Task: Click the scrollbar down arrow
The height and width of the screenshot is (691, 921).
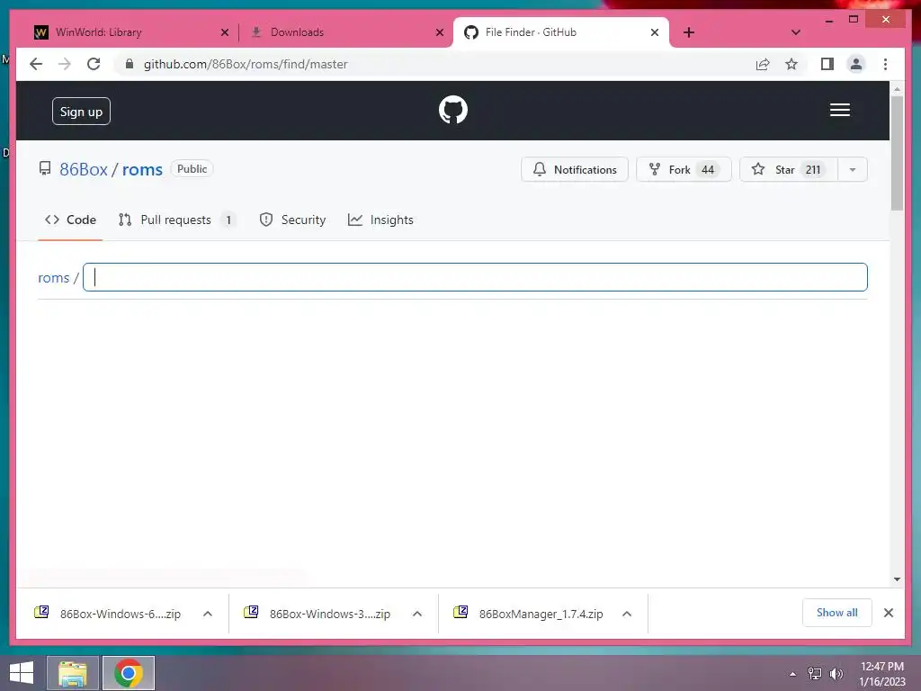Action: [897, 579]
